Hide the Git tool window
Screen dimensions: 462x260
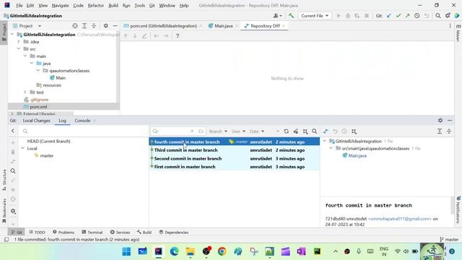click(450, 121)
